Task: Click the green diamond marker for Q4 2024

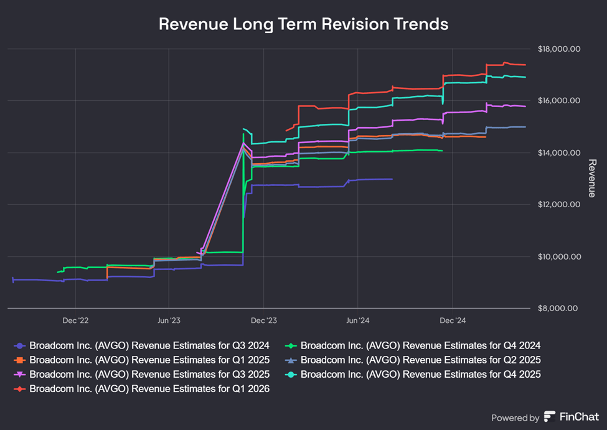Action: click(x=291, y=345)
